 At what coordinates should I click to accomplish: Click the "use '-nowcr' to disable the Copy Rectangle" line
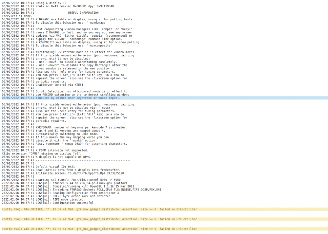(x=64, y=65)
